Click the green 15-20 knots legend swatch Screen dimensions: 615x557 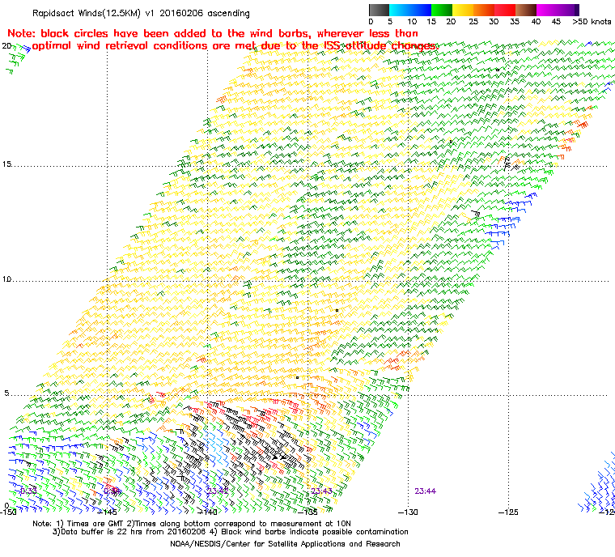[442, 10]
